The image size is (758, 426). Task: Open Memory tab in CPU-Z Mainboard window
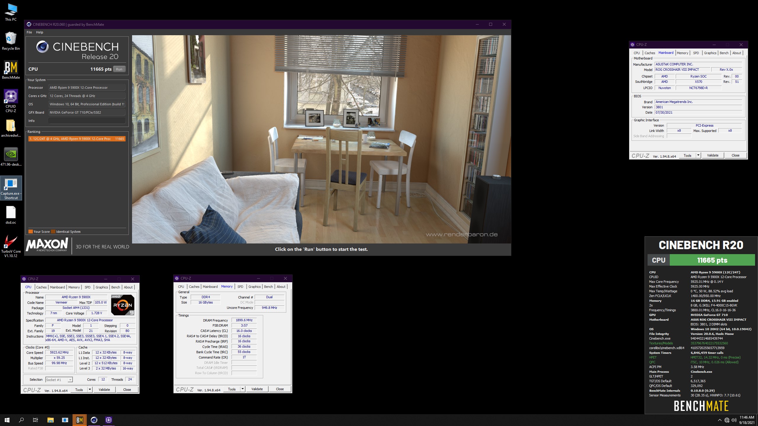(x=682, y=53)
